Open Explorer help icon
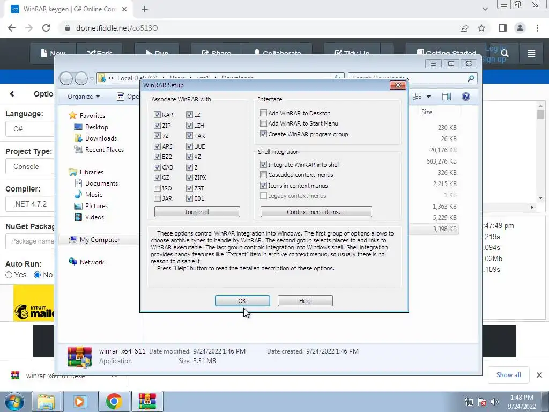The height and width of the screenshot is (412, 549). pos(466,97)
